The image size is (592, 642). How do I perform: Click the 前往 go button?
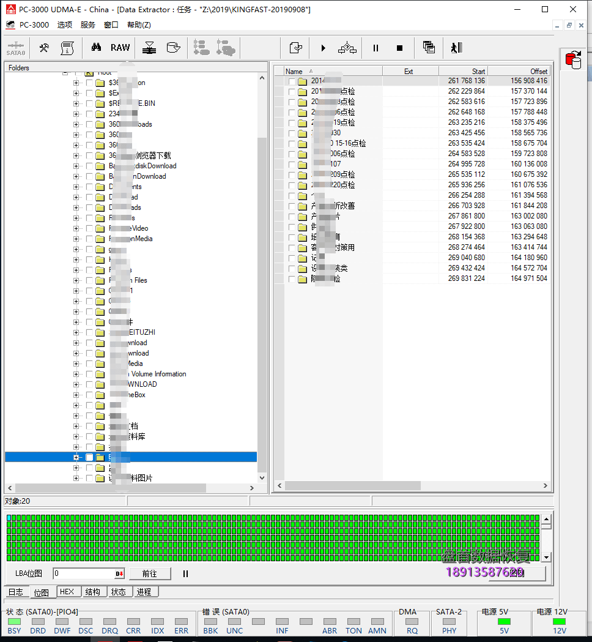tap(150, 573)
